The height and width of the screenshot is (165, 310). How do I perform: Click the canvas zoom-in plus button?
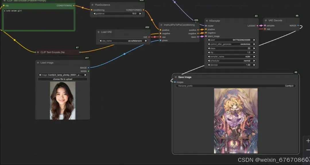pyautogui.click(x=308, y=141)
